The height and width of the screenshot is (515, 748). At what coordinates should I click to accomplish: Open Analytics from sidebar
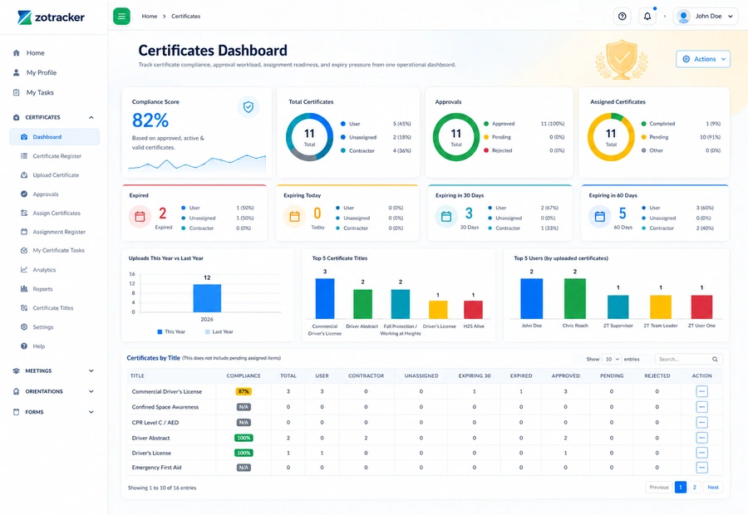coord(44,270)
